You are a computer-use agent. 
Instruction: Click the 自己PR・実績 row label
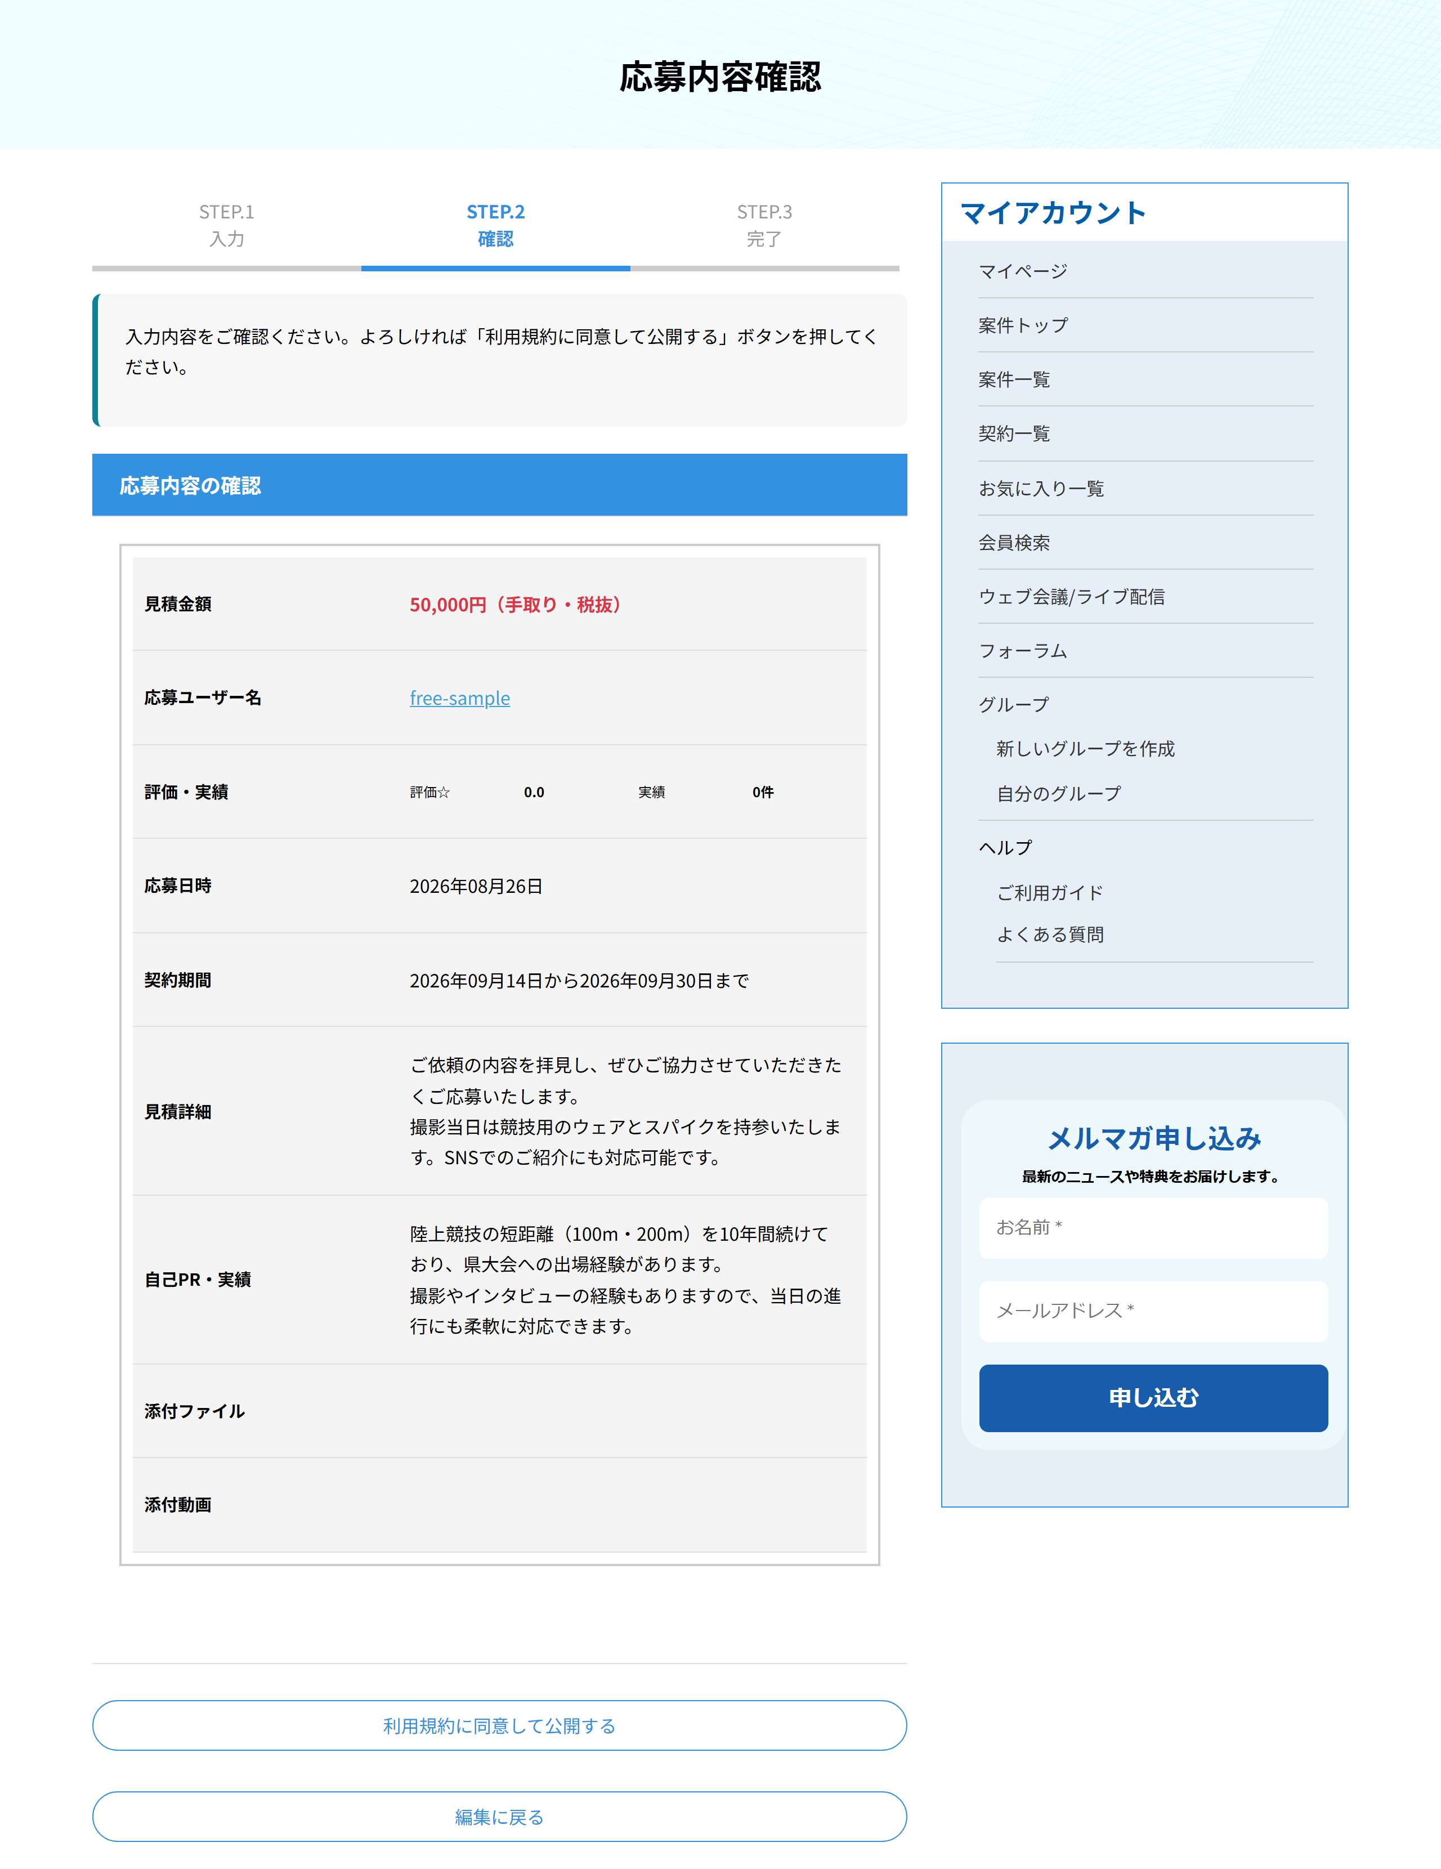198,1280
